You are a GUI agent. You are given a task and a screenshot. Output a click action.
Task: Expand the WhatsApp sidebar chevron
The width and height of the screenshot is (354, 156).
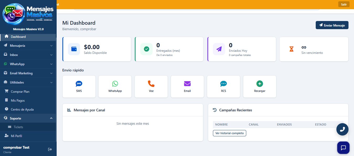(x=51, y=64)
